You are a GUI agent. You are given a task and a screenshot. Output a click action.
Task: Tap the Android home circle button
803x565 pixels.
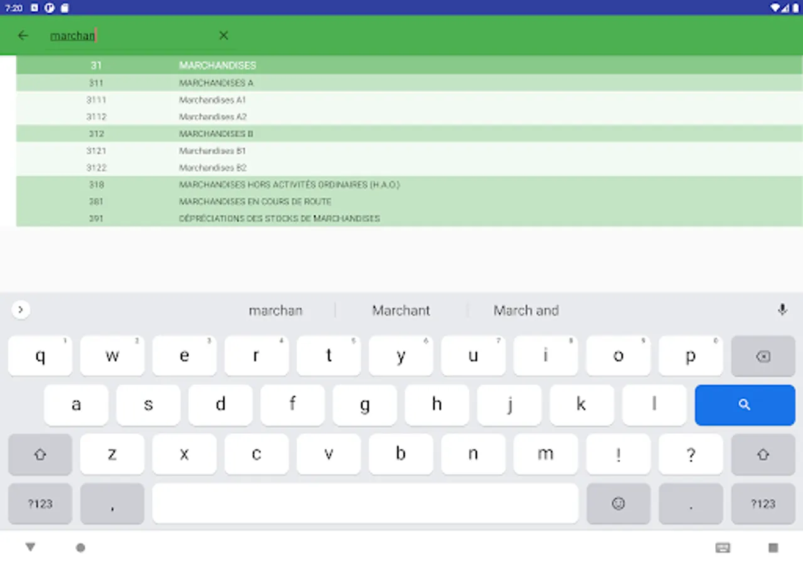(80, 548)
